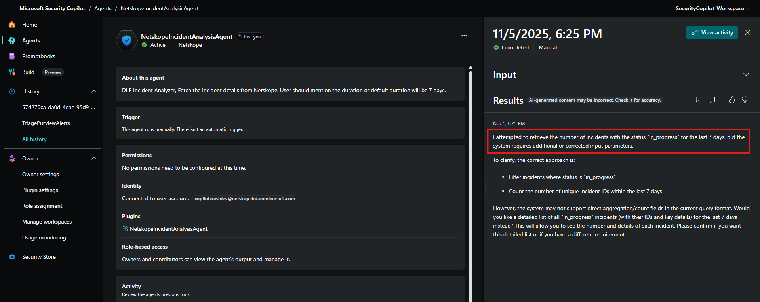Click the Security Store bag icon
The height and width of the screenshot is (302, 760).
tap(12, 257)
